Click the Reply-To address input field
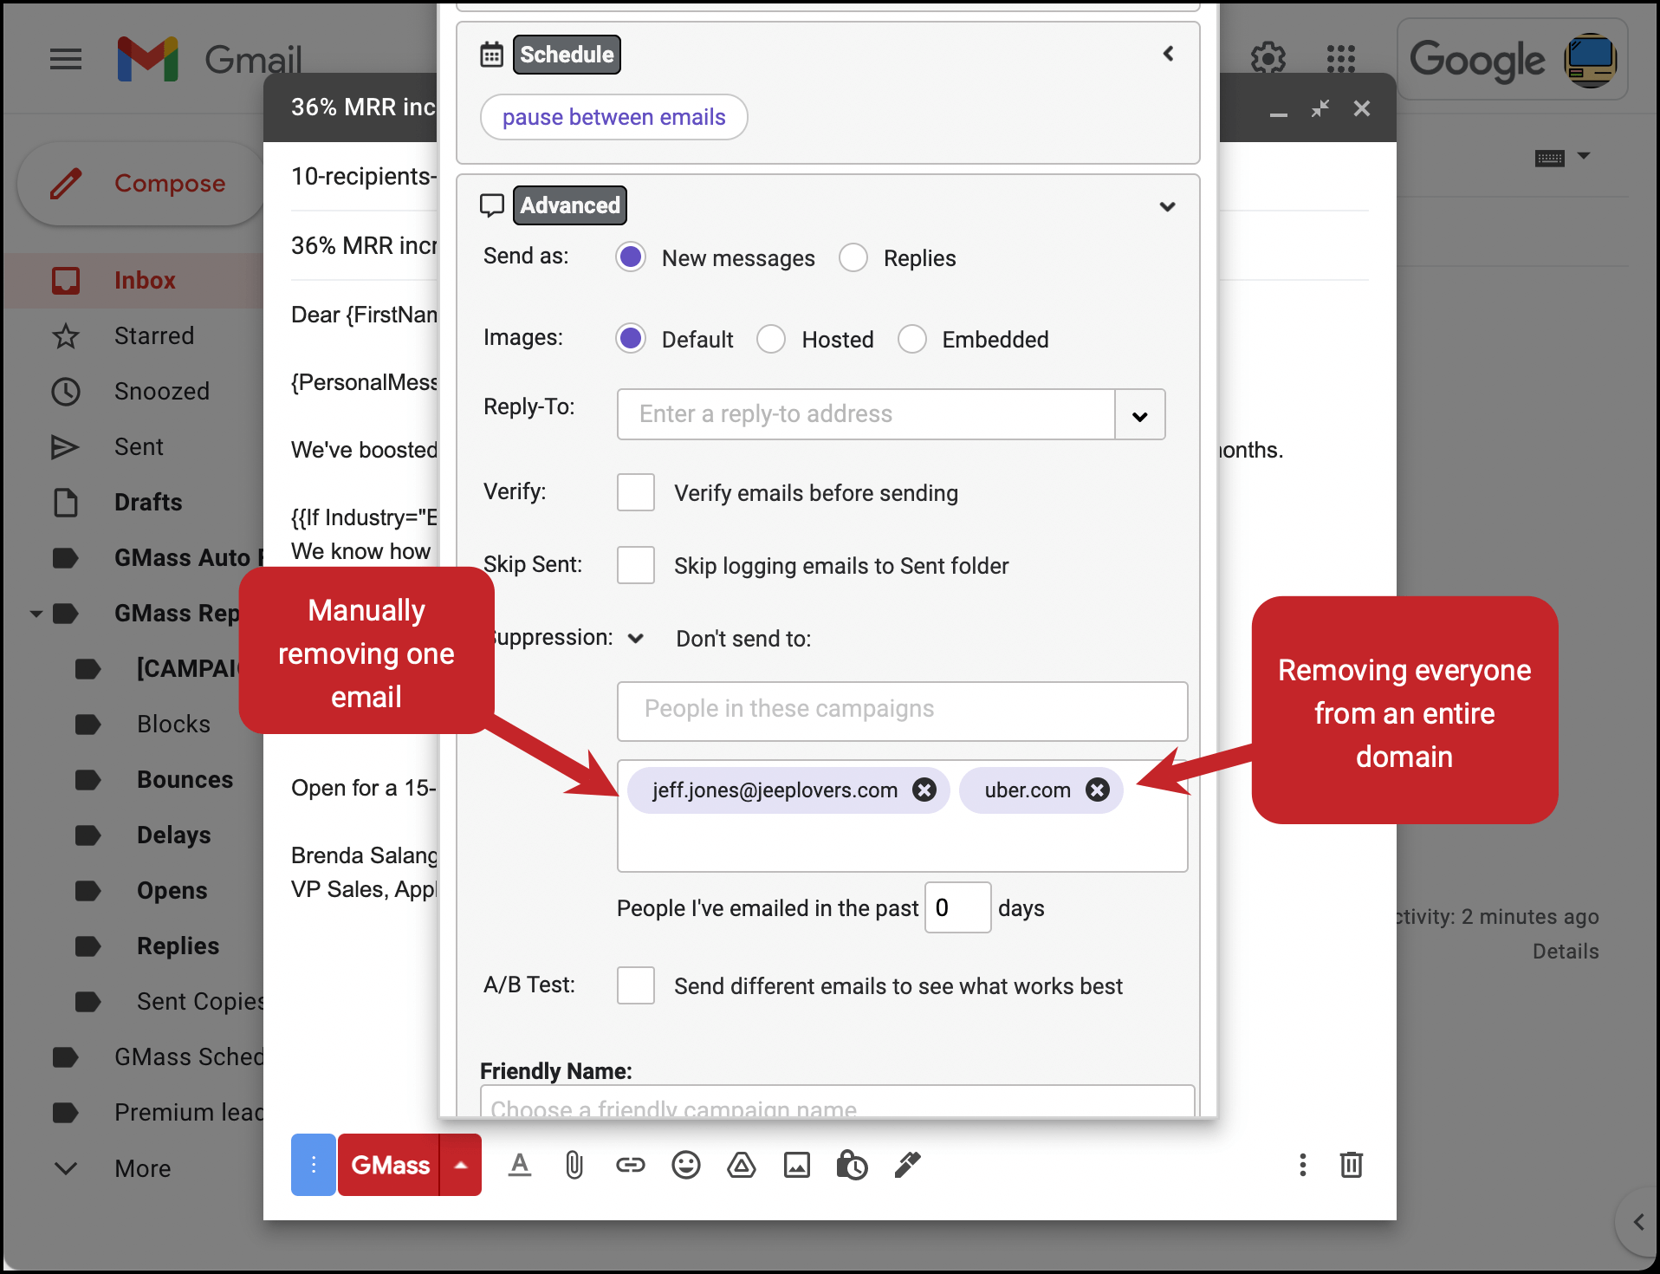1660x1274 pixels. tap(866, 414)
